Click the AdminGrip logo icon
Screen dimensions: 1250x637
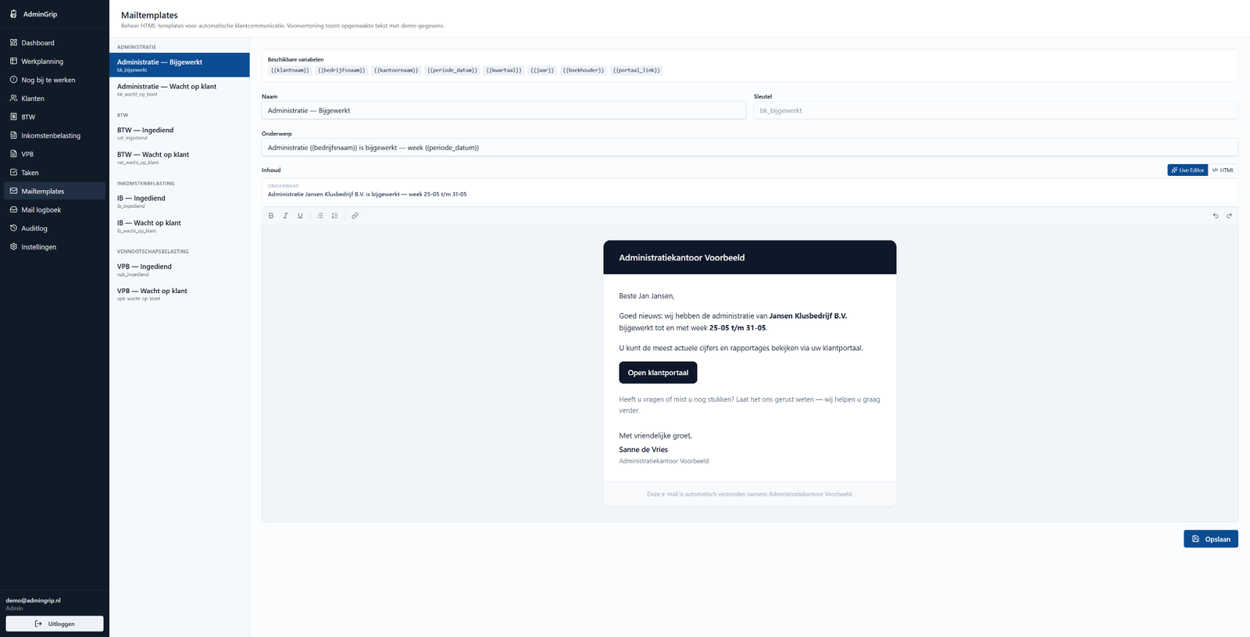point(13,14)
